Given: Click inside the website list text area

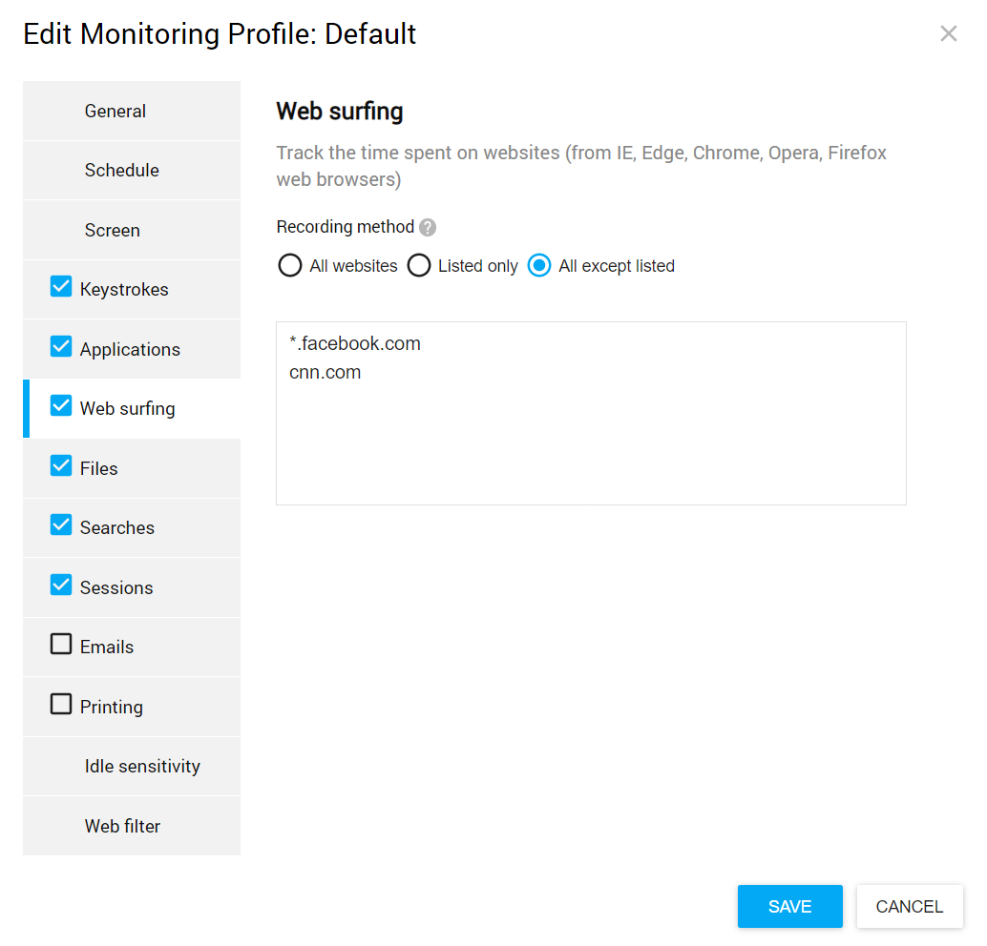Looking at the screenshot, I should [x=591, y=429].
